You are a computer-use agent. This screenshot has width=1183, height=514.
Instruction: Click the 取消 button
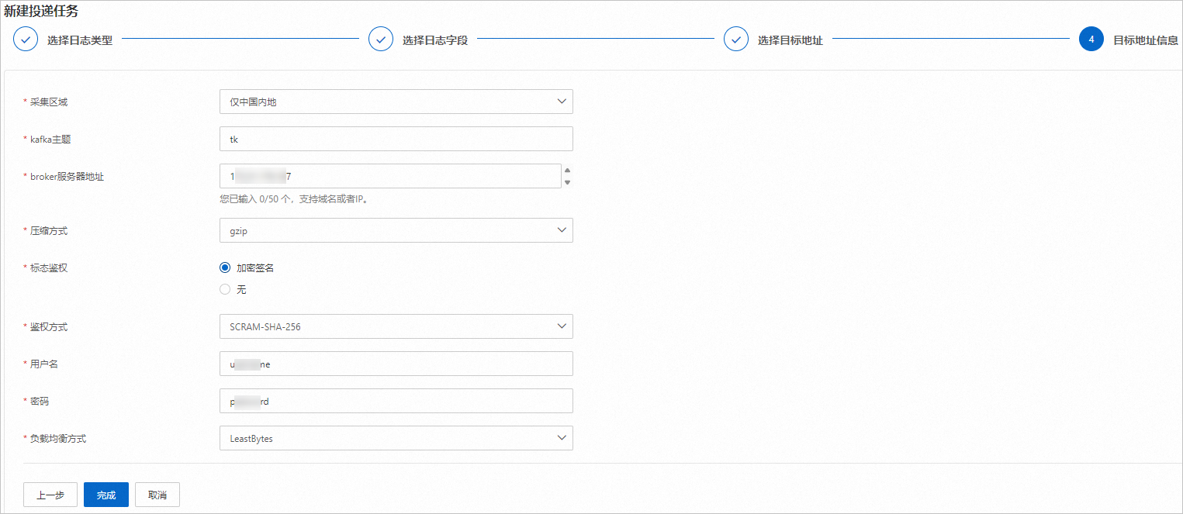pos(157,495)
